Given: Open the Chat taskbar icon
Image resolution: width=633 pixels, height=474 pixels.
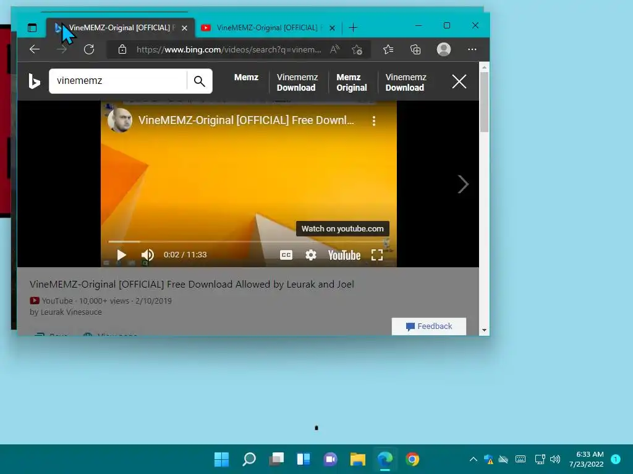Looking at the screenshot, I should 330,459.
